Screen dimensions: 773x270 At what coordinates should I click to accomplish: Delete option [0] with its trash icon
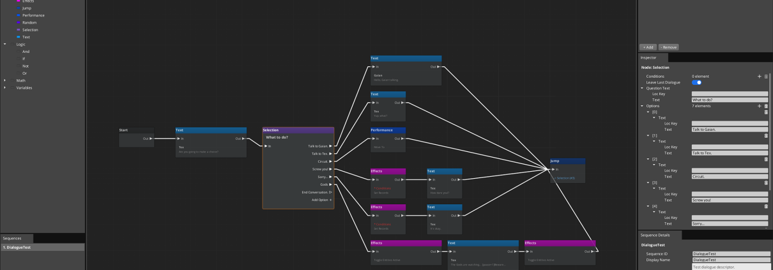[x=766, y=112]
